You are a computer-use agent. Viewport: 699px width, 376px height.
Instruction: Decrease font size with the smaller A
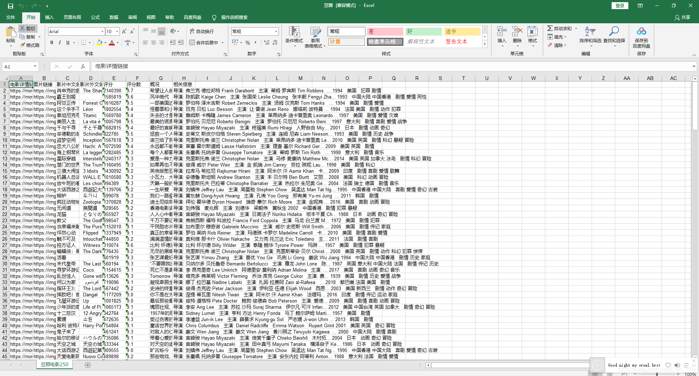click(x=132, y=32)
